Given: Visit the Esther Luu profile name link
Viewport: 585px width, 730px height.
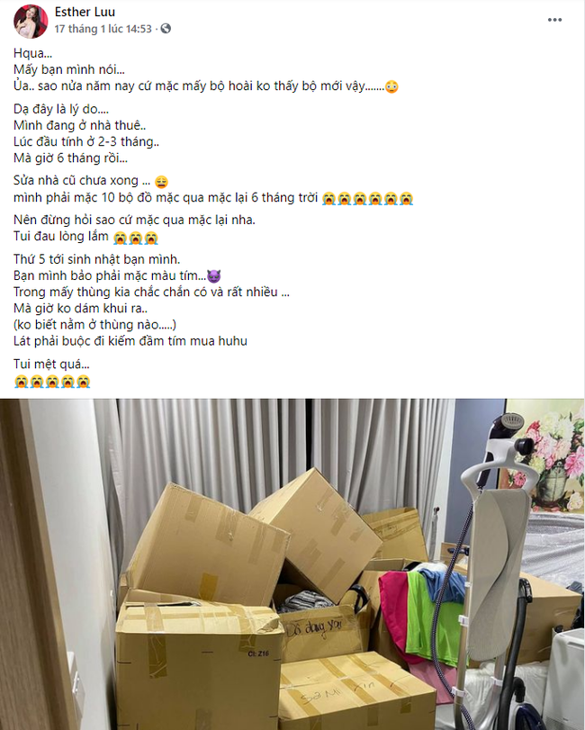Looking at the screenshot, I should point(85,12).
